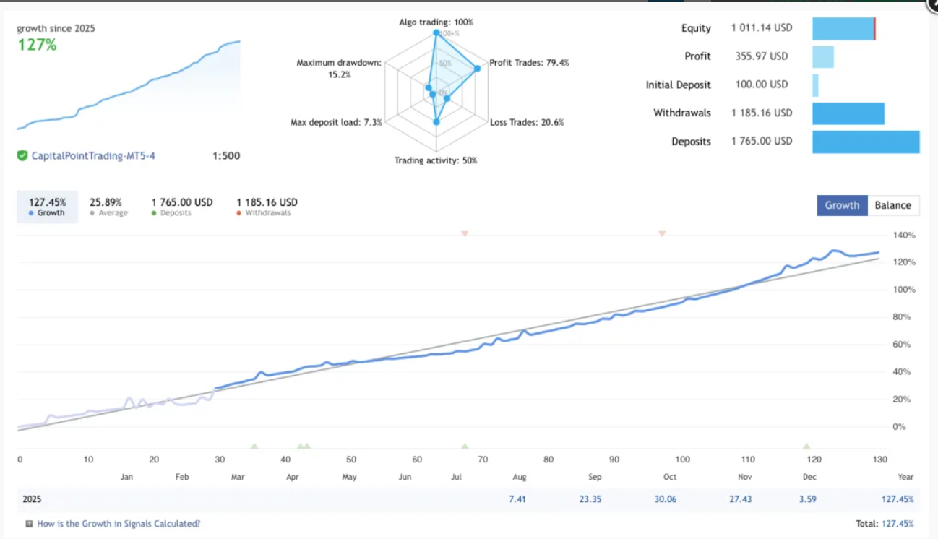
Task: Select the Growth chart tab
Action: [x=842, y=205]
